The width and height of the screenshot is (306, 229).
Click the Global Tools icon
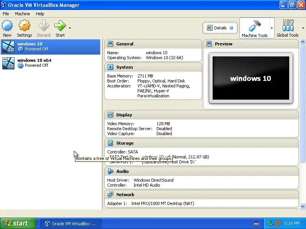click(x=288, y=25)
